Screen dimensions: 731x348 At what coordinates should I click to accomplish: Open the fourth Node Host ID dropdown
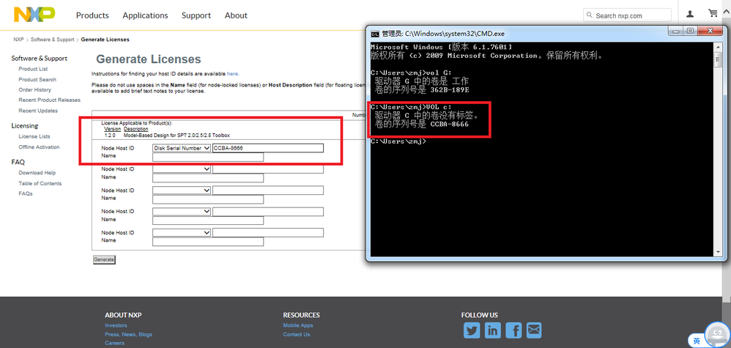pyautogui.click(x=182, y=211)
